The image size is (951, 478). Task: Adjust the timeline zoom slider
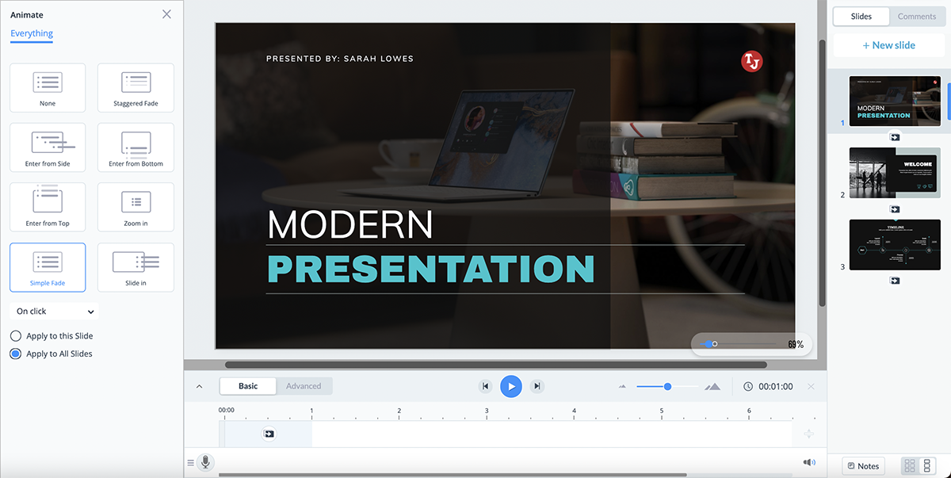(x=668, y=386)
